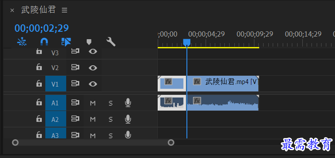
Task: Target track V1 header button
Action: click(x=56, y=84)
